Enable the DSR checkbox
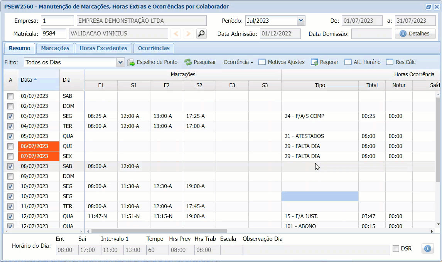This screenshot has height=262, width=442. click(396, 249)
